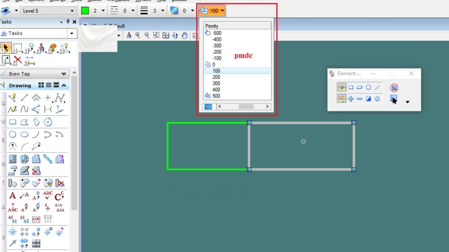
Task: Collapse the Bien Tap task group
Action: [x=64, y=74]
